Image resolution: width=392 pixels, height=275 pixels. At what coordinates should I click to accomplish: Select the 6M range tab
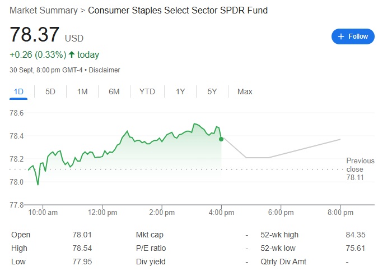[x=114, y=91]
